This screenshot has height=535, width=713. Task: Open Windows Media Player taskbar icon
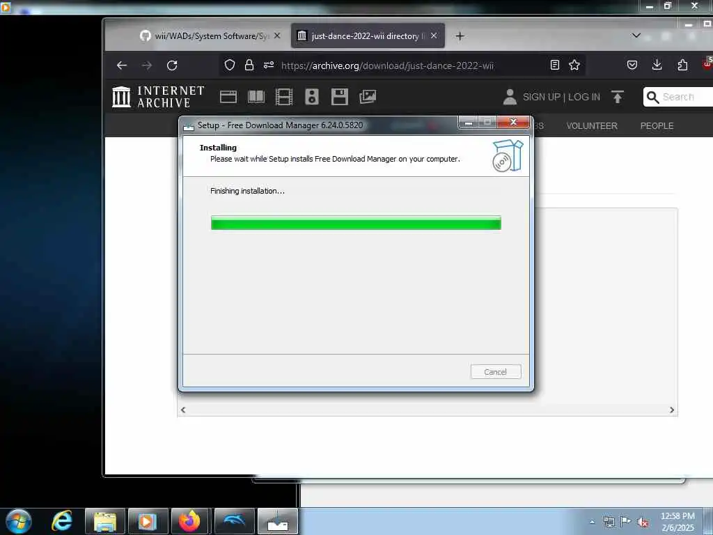(148, 522)
